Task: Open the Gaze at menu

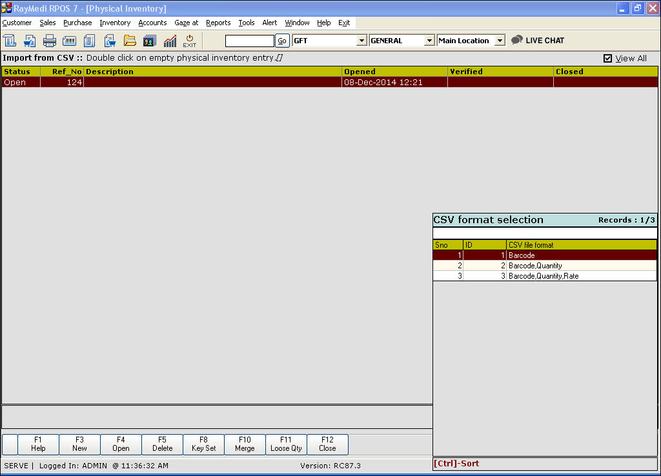Action: click(x=187, y=23)
